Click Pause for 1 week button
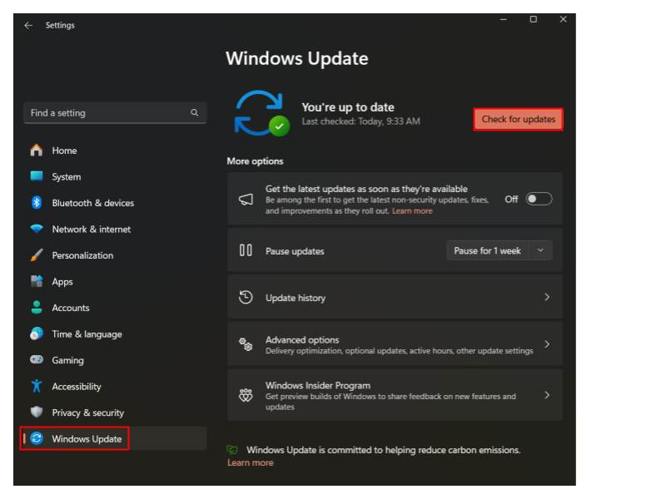 (x=487, y=250)
